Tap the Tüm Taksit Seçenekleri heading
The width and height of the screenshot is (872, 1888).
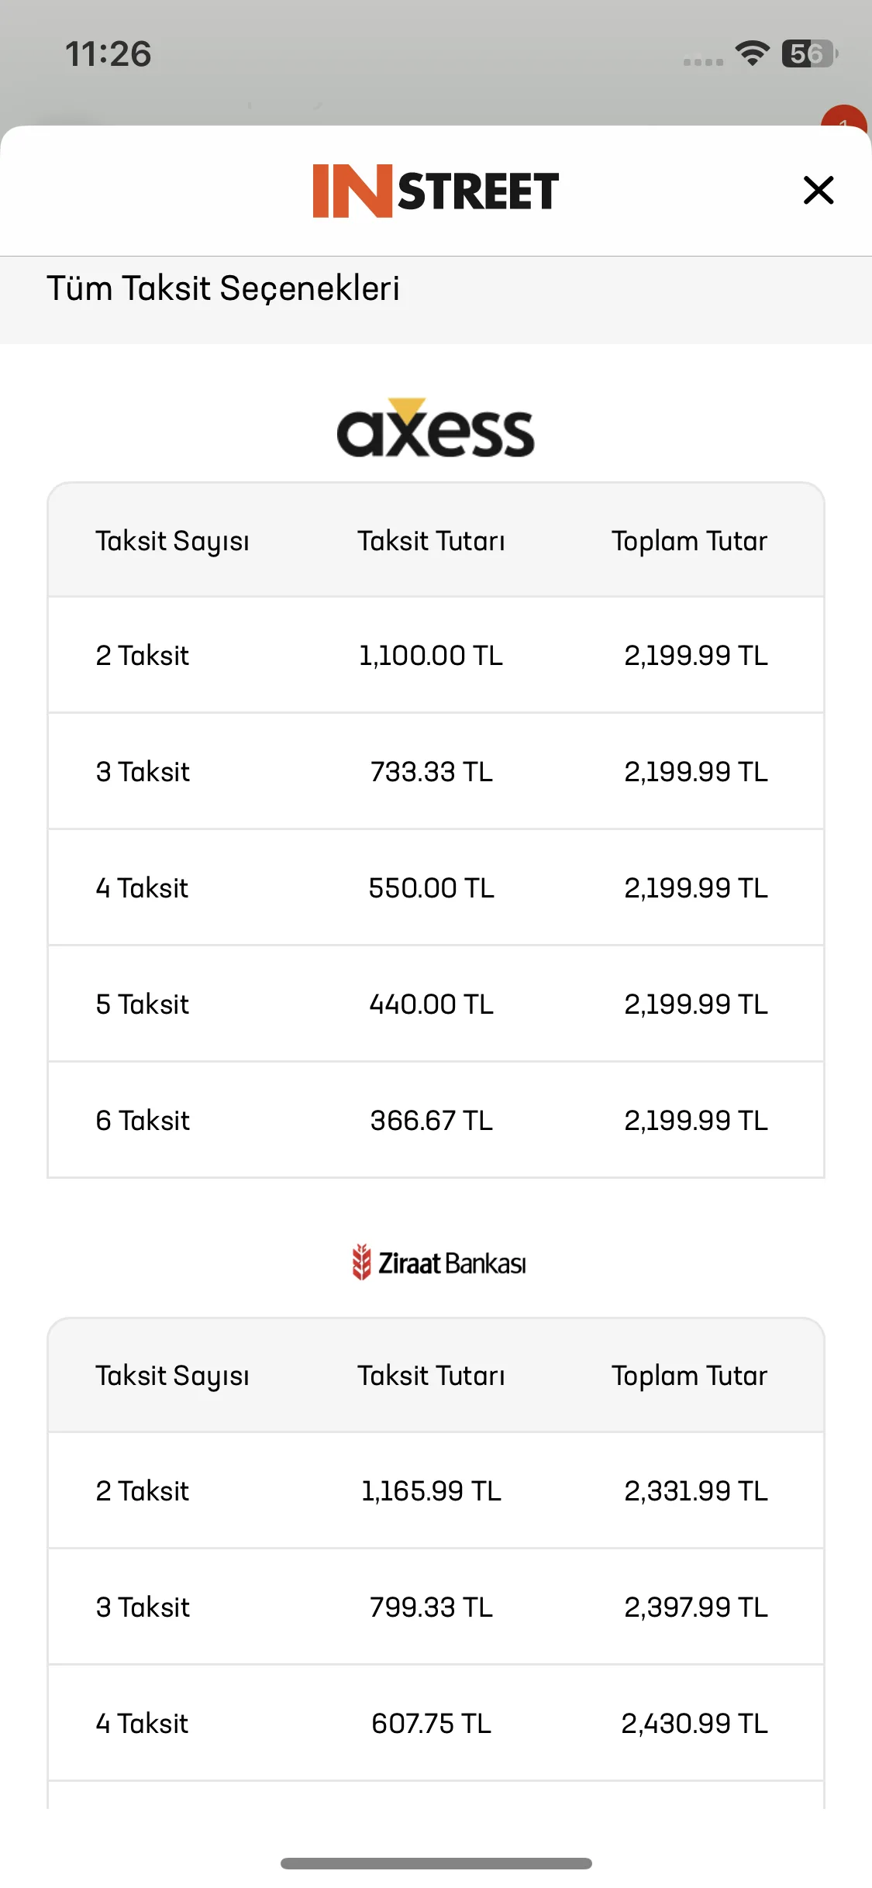223,288
